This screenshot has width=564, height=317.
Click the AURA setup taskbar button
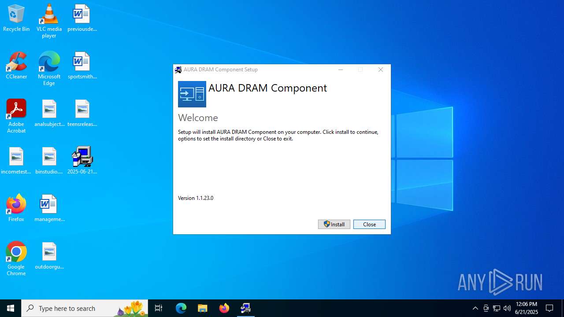[246, 308]
